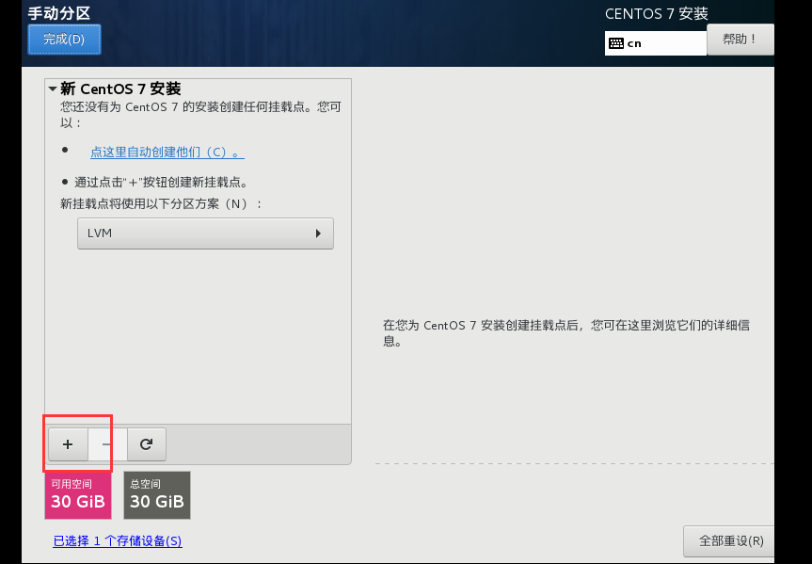Click the cn keyboard layout indicator
Viewport: 812px width, 564px height.
(x=656, y=43)
